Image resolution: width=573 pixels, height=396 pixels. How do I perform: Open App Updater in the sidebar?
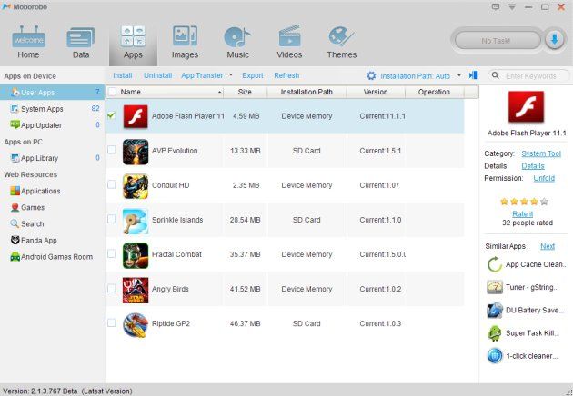point(52,125)
